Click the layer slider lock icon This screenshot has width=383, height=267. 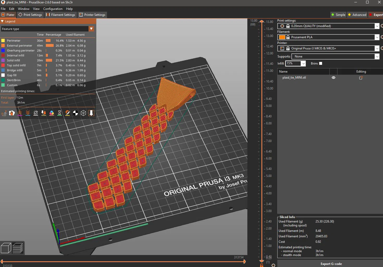(262, 265)
